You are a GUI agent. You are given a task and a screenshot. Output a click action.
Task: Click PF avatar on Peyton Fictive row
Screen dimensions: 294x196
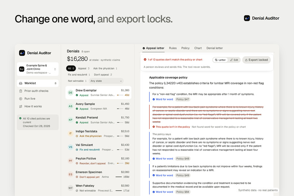pos(70,161)
